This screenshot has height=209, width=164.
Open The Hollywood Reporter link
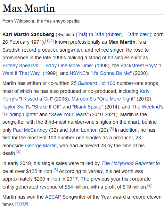[128, 163]
